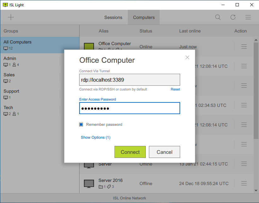Click the search icon in the toolbar
The width and height of the screenshot is (259, 203).
coord(218,17)
